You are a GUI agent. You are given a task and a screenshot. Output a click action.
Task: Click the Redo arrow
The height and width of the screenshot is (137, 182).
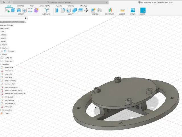[x=9, y=2]
